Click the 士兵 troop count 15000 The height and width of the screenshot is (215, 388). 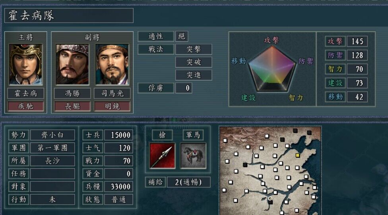(118, 135)
